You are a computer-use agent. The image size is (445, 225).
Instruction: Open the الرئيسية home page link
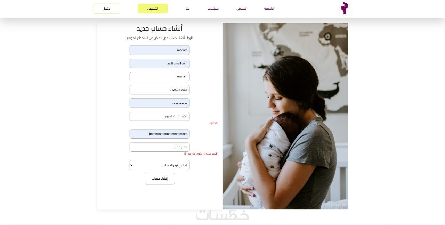[269, 9]
